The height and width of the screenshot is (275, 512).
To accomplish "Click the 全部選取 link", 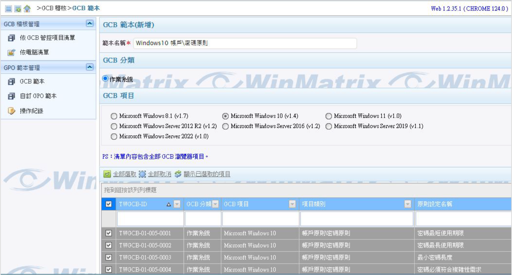I will (124, 174).
